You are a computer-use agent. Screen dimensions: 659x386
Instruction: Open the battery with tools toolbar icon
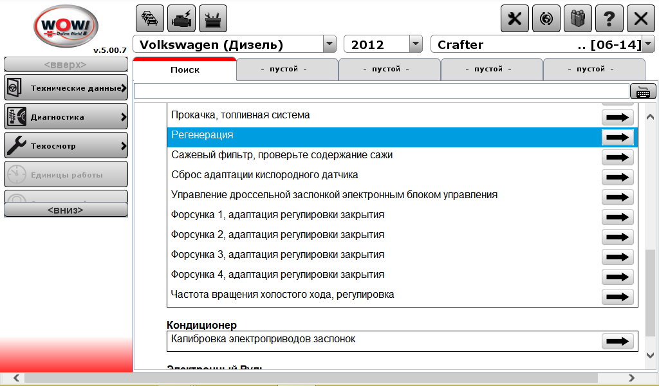pos(213,19)
